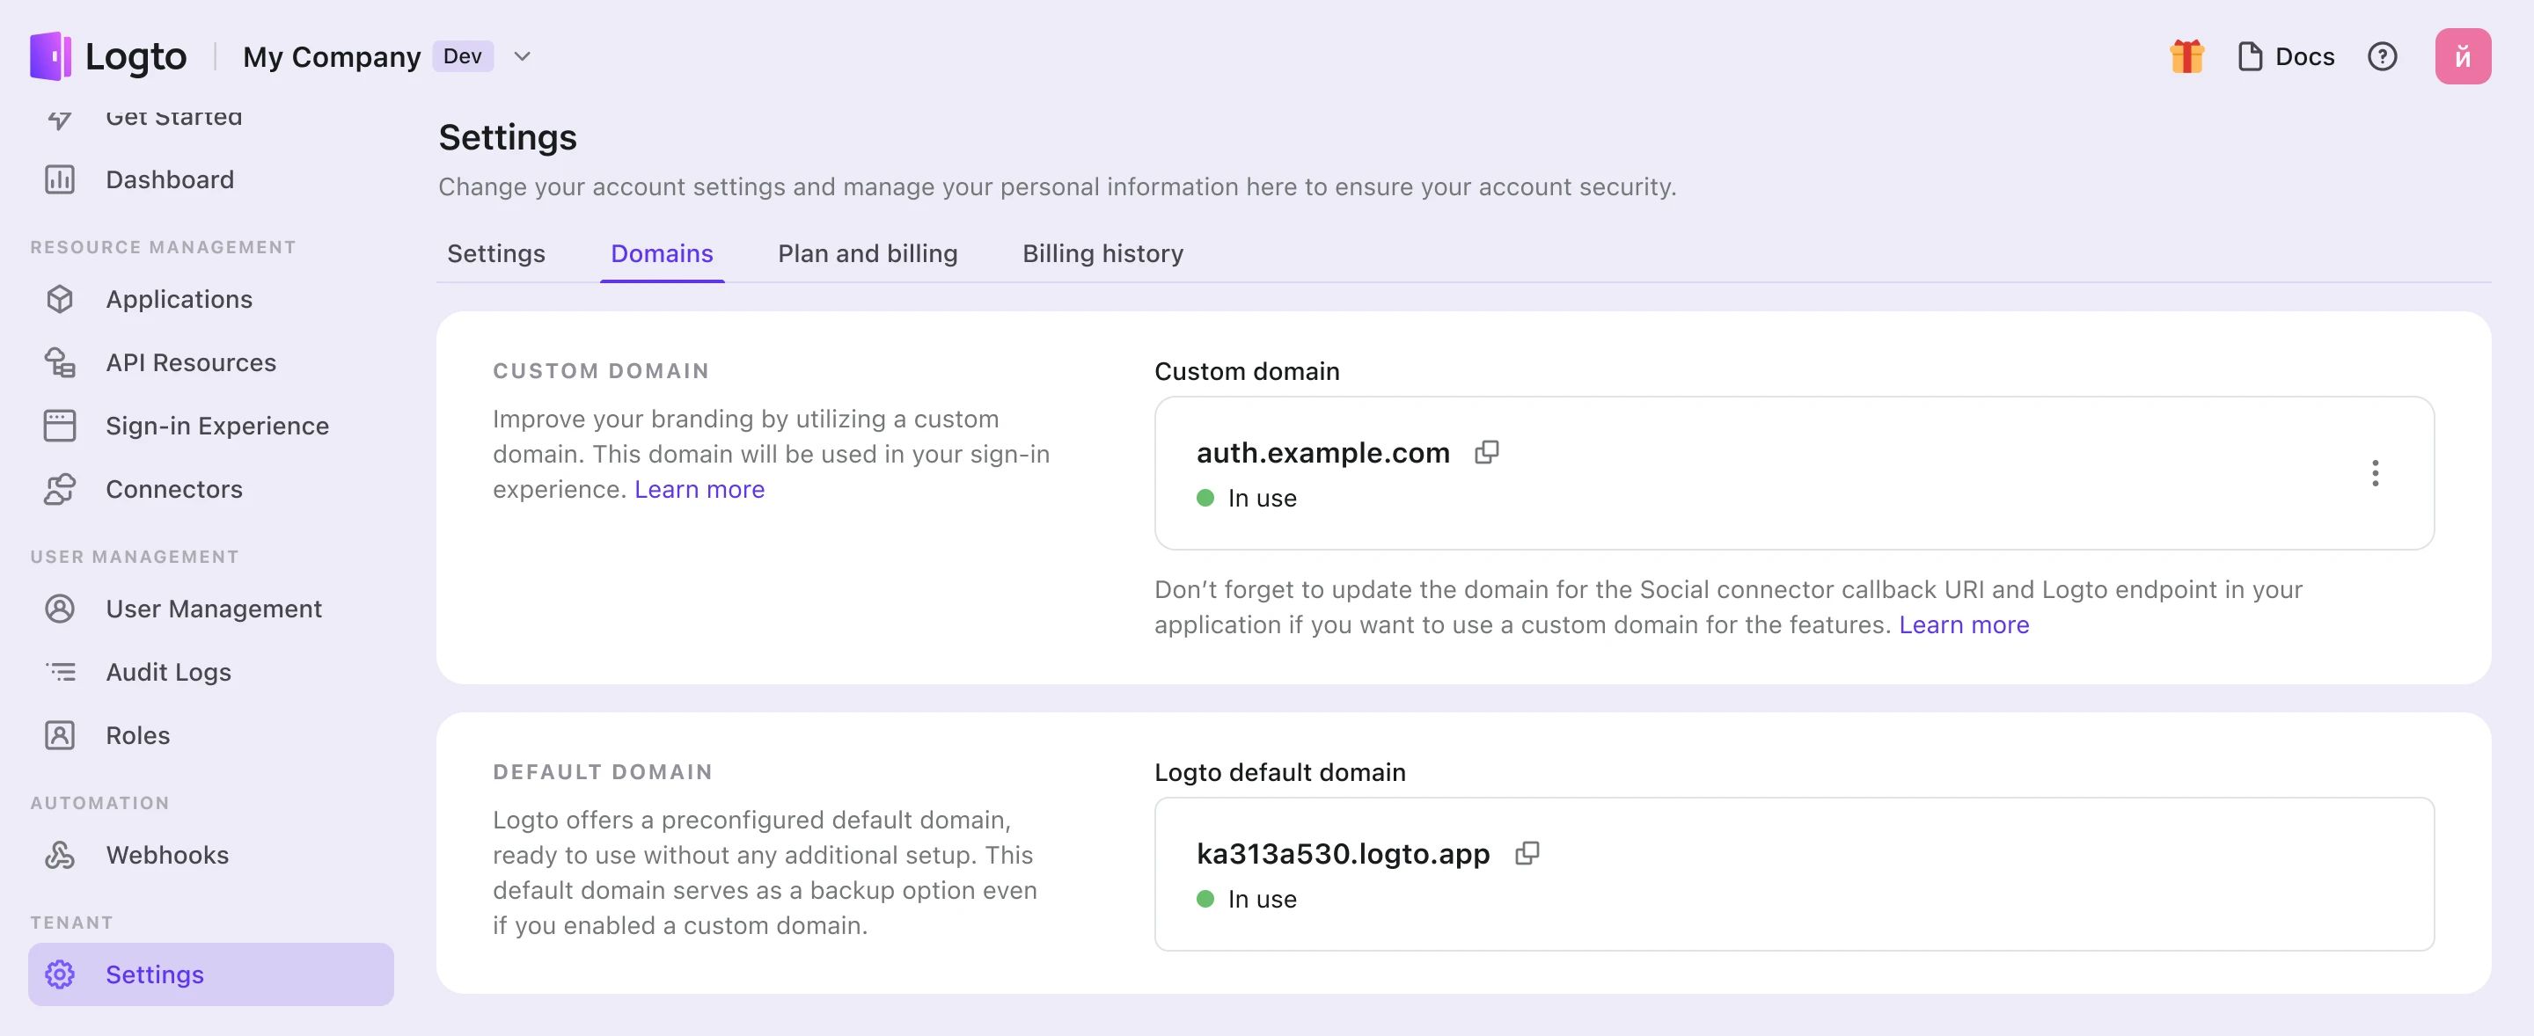This screenshot has height=1036, width=2534.
Task: Switch to the Settings tab
Action: coord(496,254)
